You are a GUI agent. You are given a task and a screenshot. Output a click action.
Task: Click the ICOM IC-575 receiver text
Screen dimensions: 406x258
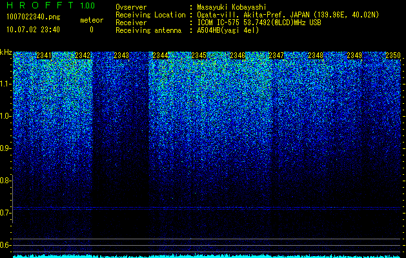coord(259,23)
